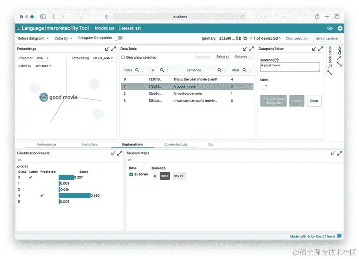
Task: Change Label by sentence dropdown
Action: (43, 66)
